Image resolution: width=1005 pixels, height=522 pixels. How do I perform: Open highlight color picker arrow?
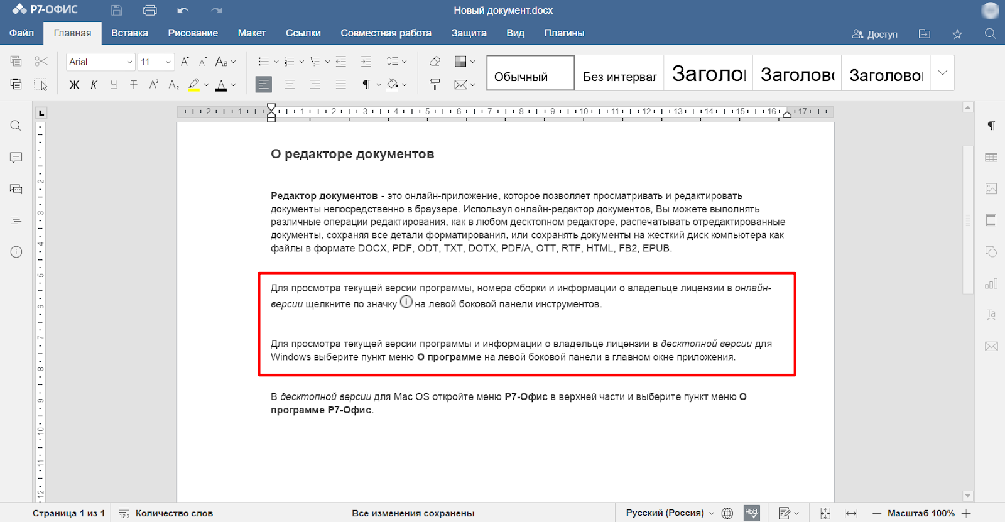click(207, 85)
